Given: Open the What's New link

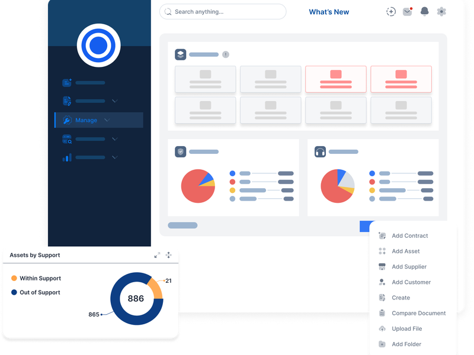Looking at the screenshot, I should 328,11.
